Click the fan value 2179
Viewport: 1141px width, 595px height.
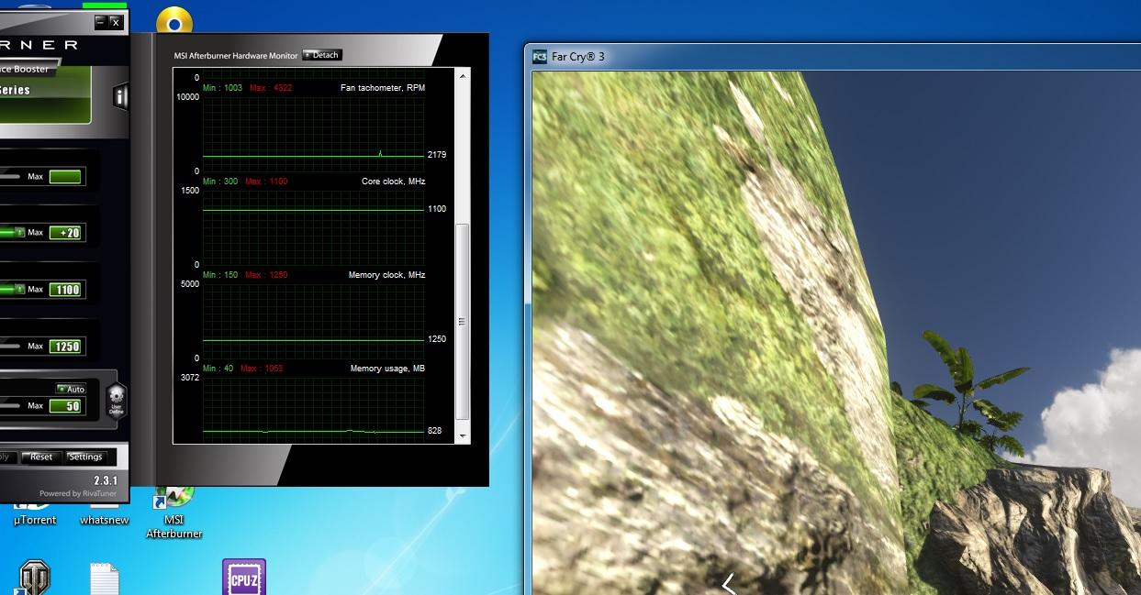437,155
